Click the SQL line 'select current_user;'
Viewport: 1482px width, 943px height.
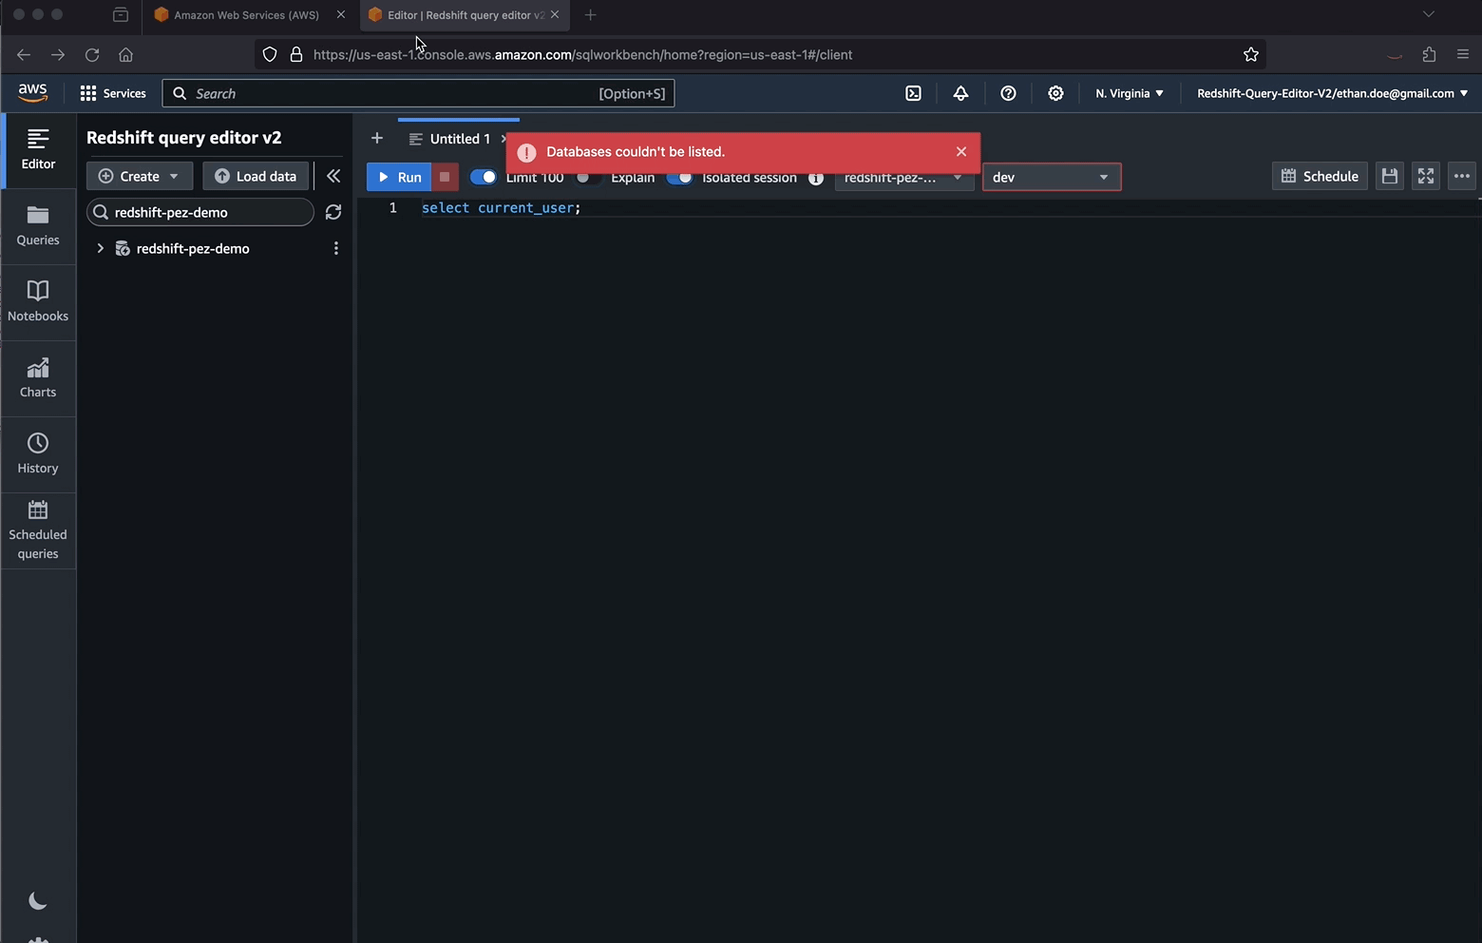tap(501, 207)
